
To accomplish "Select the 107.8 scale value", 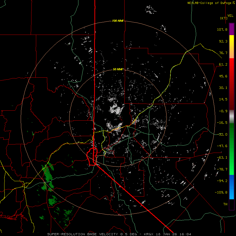I will tap(222, 29).
